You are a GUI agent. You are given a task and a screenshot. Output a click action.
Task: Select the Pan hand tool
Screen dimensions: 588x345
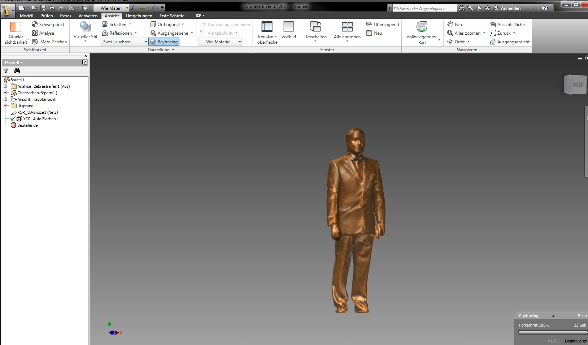(450, 24)
